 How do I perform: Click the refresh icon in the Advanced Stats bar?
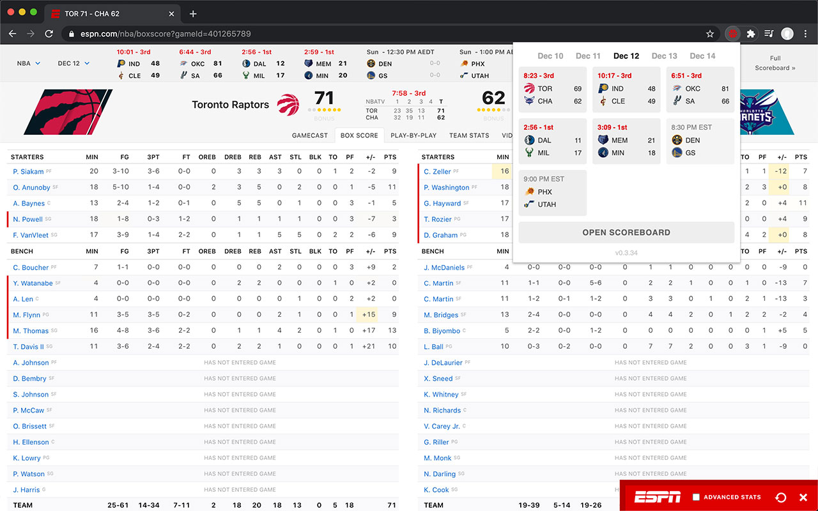pyautogui.click(x=781, y=497)
